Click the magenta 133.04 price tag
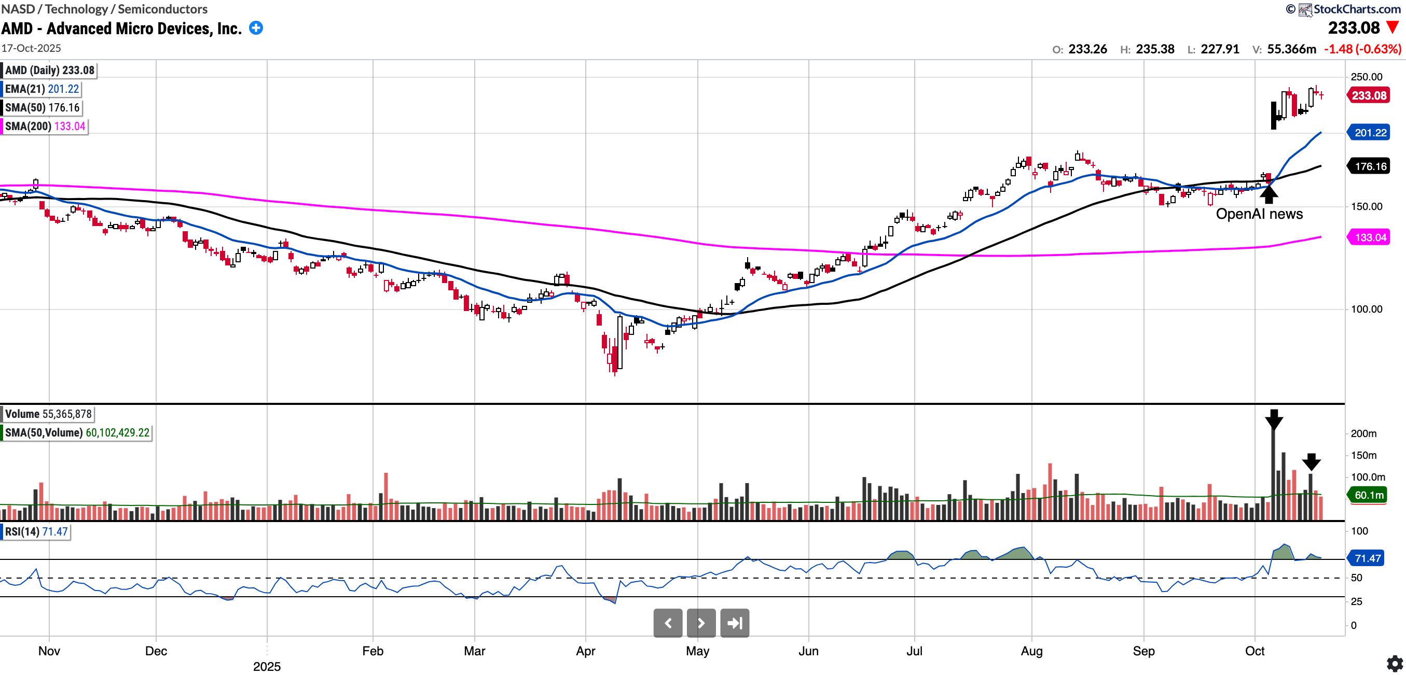The image size is (1406, 675). tap(1370, 237)
